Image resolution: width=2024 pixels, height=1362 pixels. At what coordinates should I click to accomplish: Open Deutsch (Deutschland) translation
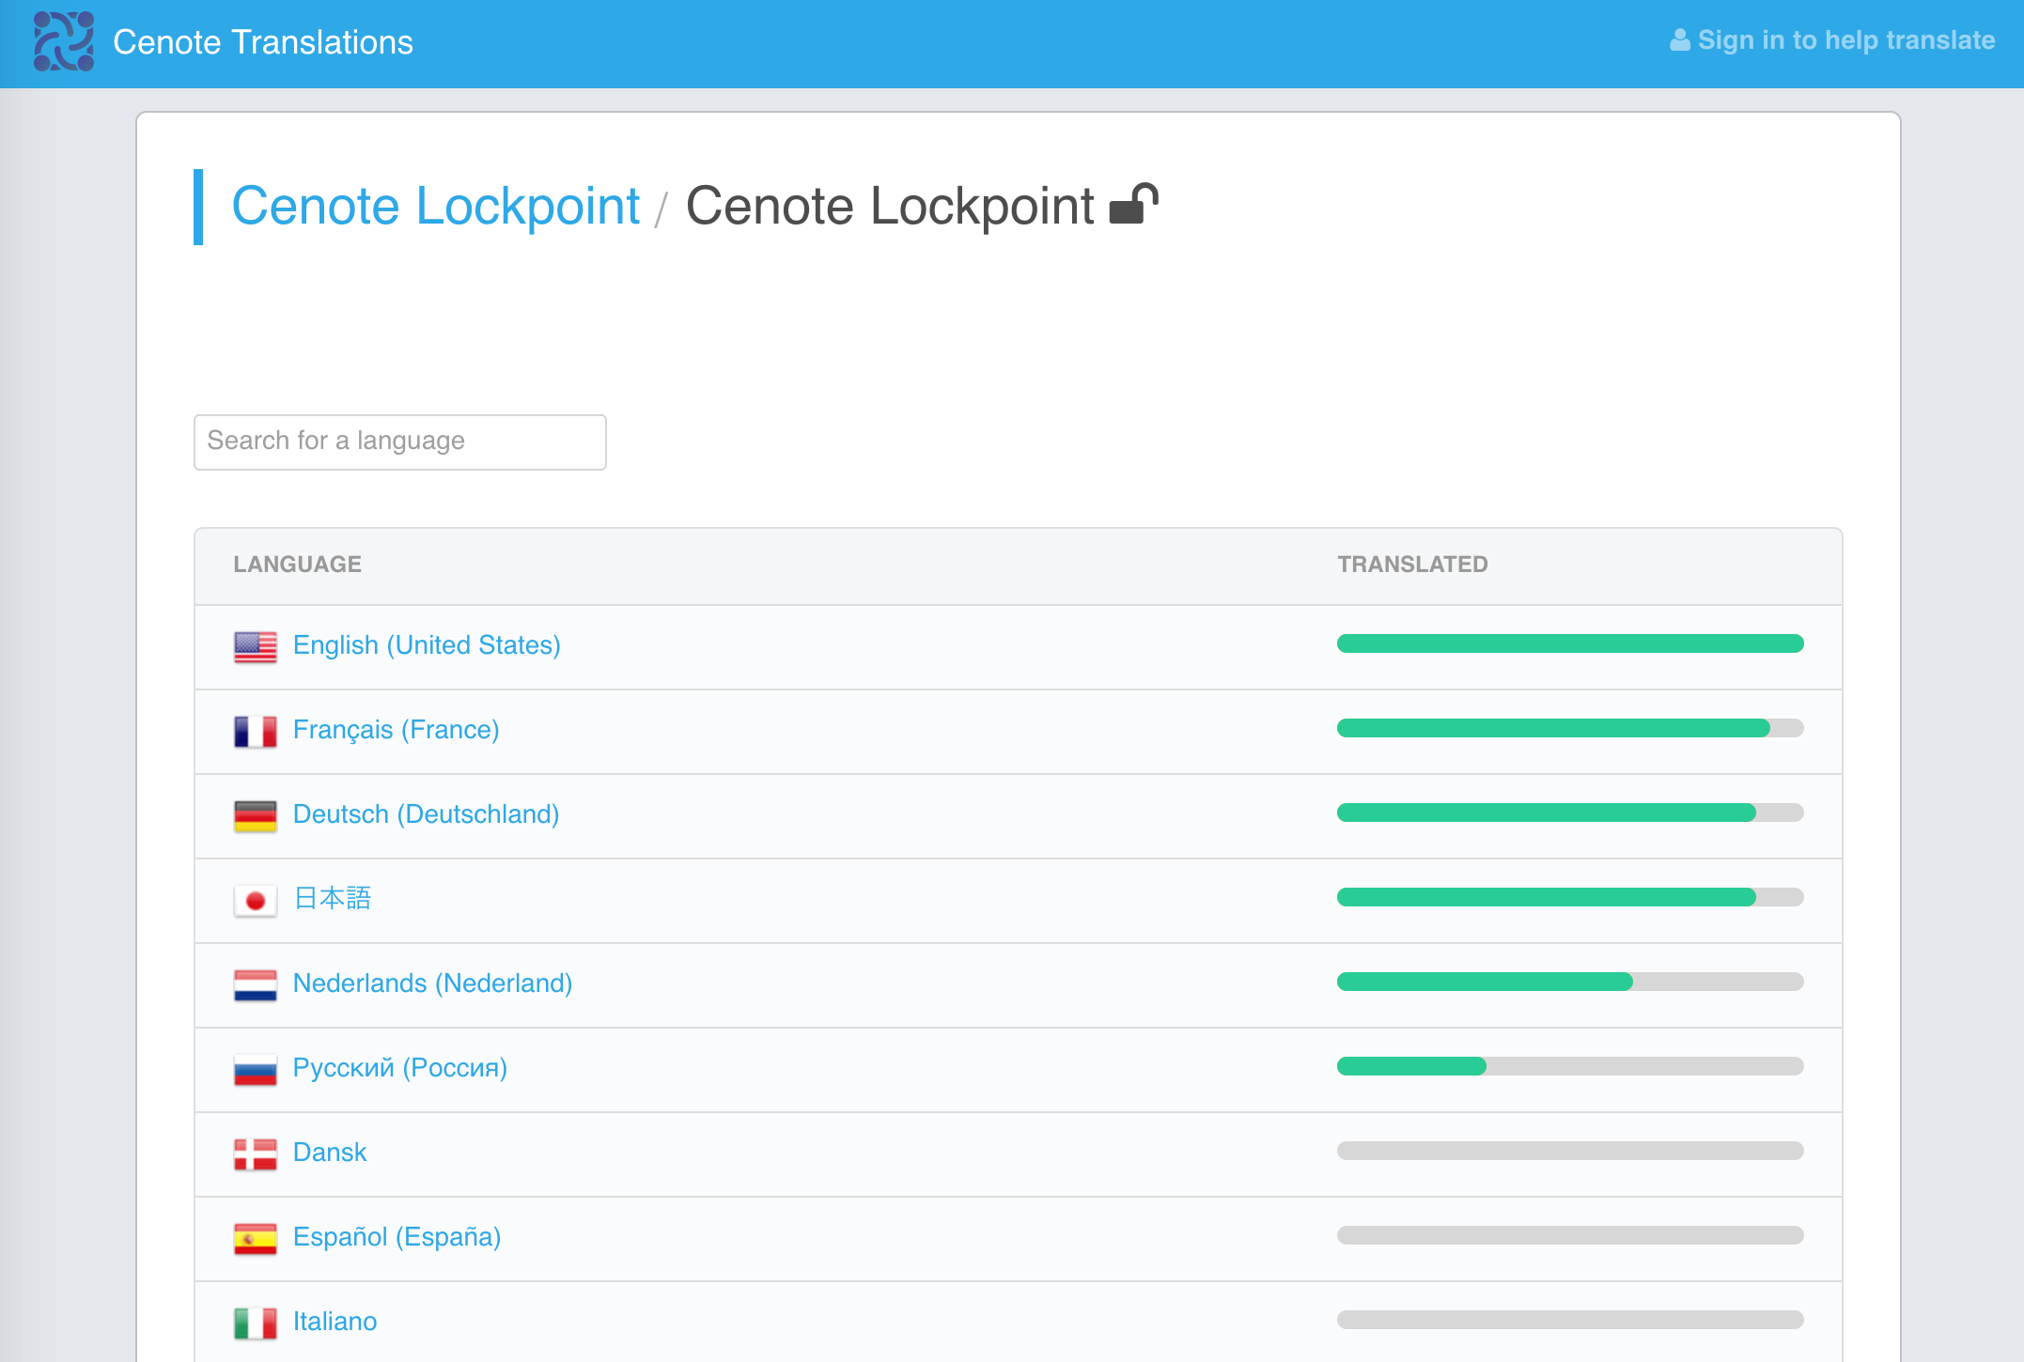[x=426, y=814]
